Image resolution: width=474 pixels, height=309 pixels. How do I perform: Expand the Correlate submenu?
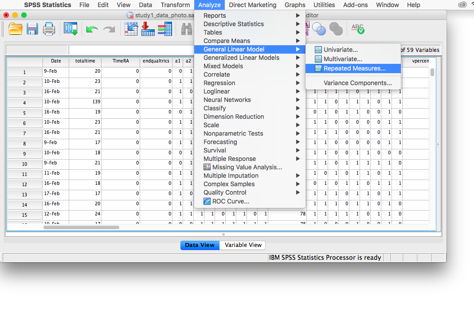(x=250, y=74)
